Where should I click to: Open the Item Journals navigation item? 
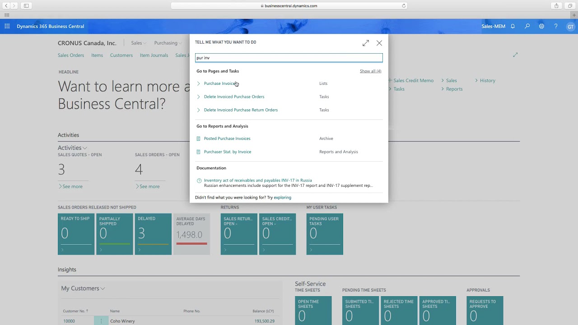154,55
